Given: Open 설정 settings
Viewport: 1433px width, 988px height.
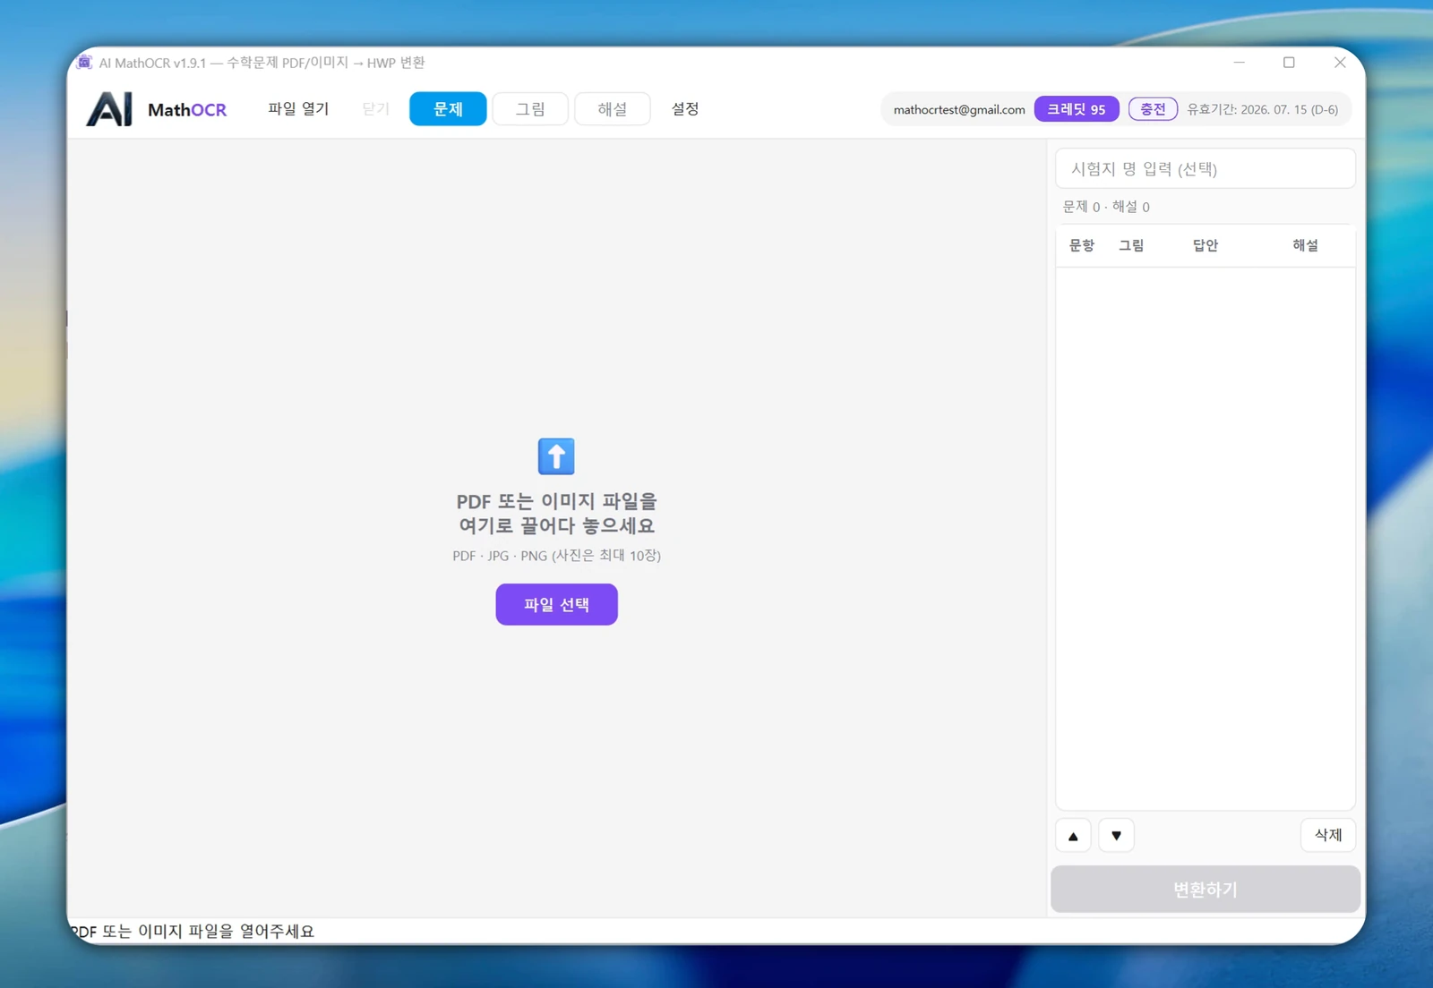Looking at the screenshot, I should [x=685, y=109].
